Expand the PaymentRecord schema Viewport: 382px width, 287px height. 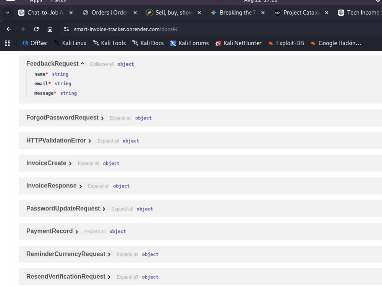click(76, 232)
